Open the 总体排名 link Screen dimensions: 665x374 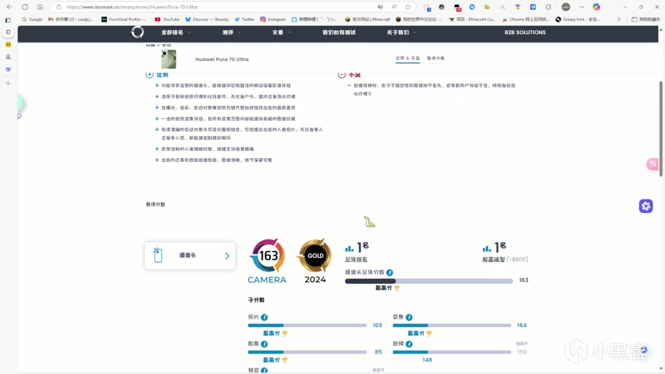point(356,259)
